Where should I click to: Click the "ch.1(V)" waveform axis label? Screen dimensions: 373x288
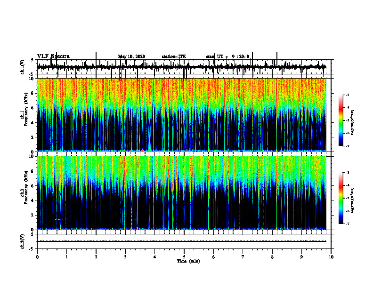[x=23, y=67]
